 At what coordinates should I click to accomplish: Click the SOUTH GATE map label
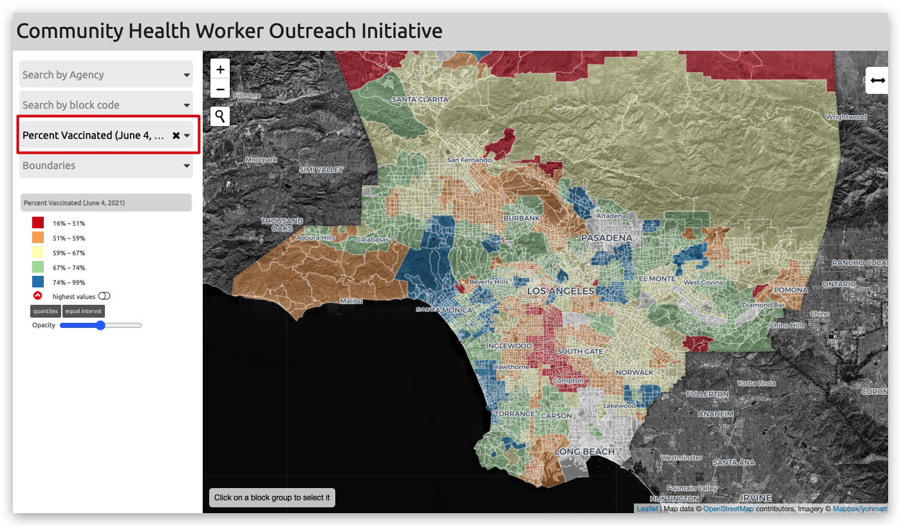(x=580, y=352)
